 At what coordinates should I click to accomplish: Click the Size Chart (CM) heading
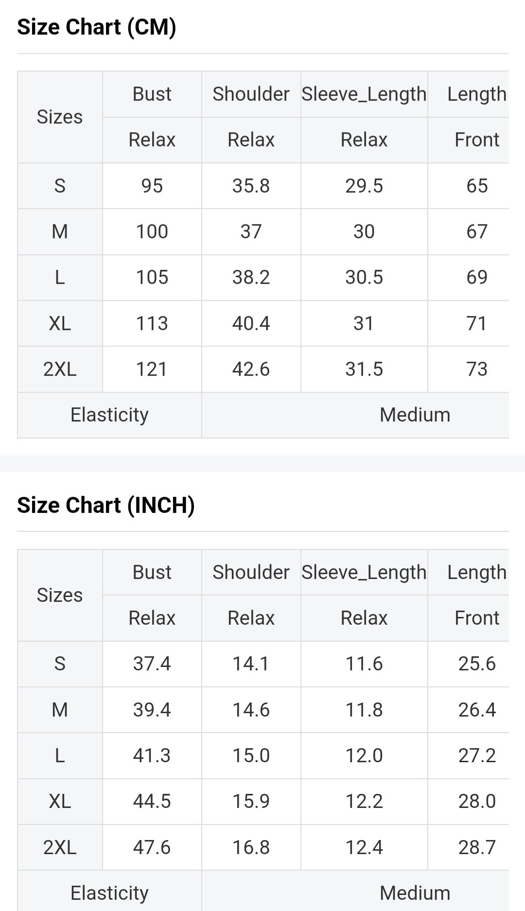pos(96,27)
